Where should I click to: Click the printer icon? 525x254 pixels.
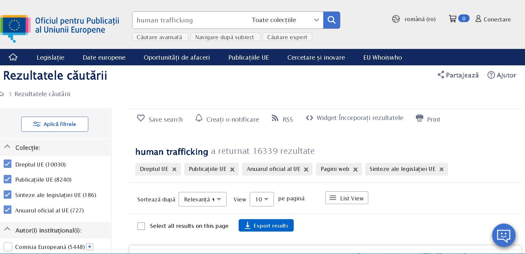[x=420, y=118]
